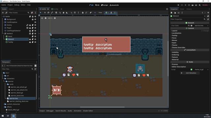The width and height of the screenshot is (211, 118).
Task: Zoom out the 2D viewport
Action: pos(45,18)
